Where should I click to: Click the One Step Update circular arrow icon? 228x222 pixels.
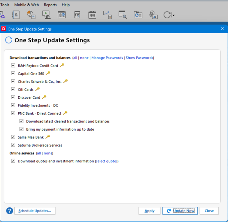167,15
